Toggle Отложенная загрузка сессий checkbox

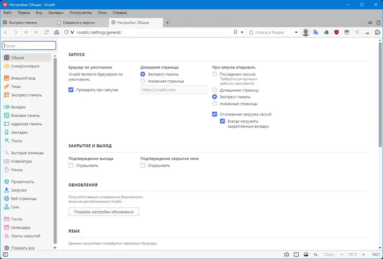[214, 114]
